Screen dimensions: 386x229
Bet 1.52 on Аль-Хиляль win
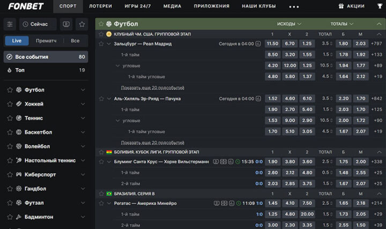coord(272,99)
